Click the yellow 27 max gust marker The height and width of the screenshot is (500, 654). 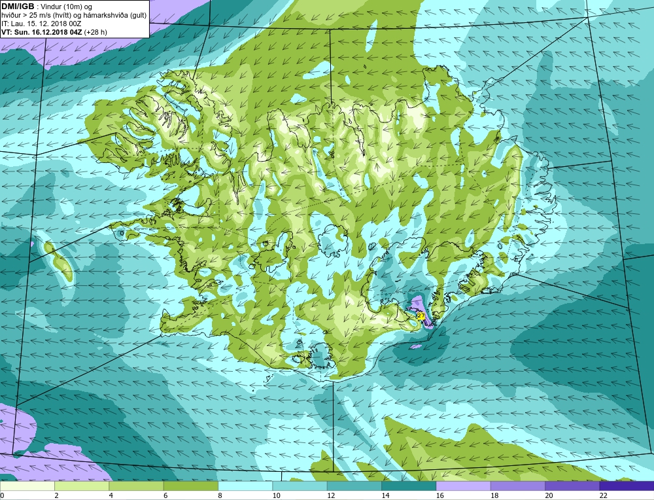pos(421,316)
